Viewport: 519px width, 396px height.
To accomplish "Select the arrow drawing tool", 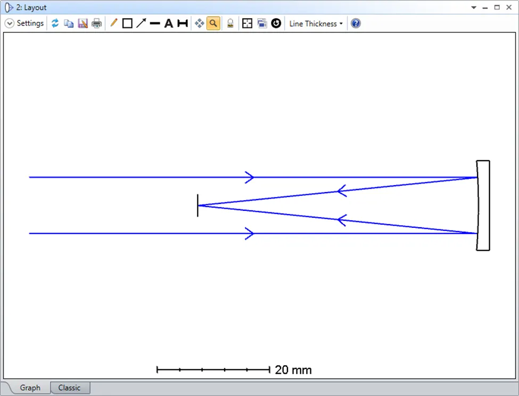I will coord(141,23).
